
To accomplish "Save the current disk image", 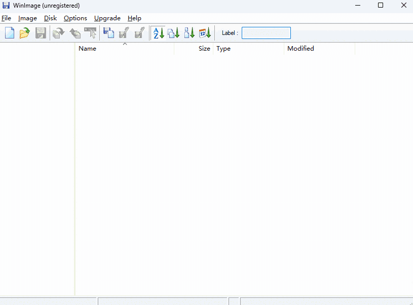I will click(x=41, y=32).
